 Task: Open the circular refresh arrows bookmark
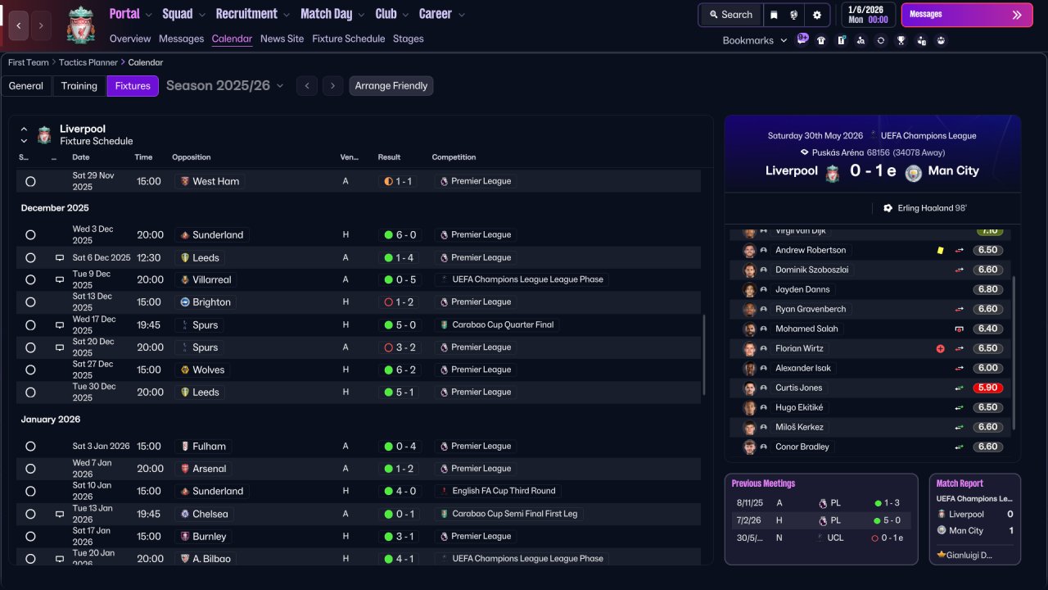click(x=881, y=40)
